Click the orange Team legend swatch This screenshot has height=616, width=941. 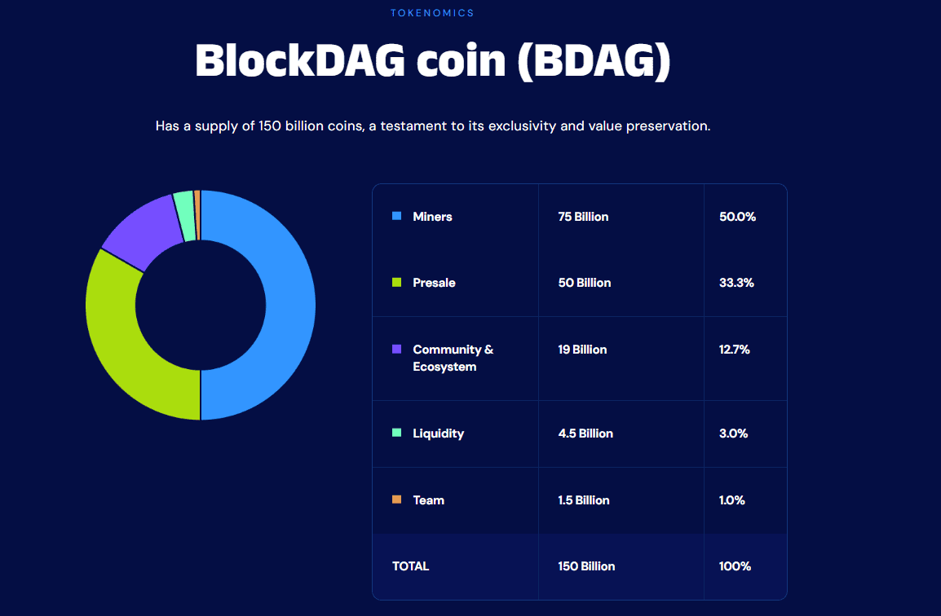397,499
